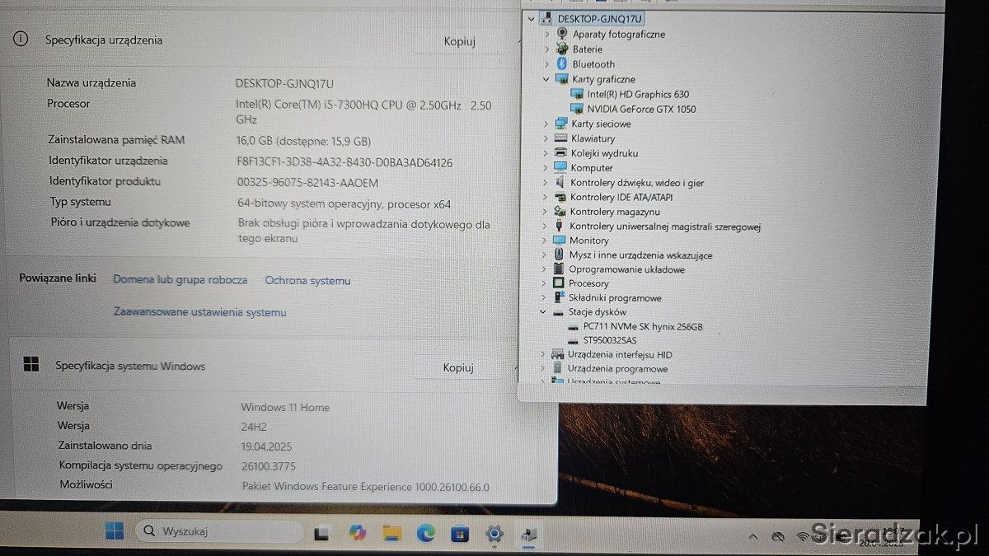Collapse the Stacje dysków branch
Screen dimensions: 989x556
(x=542, y=312)
